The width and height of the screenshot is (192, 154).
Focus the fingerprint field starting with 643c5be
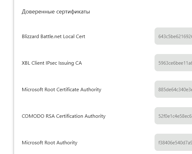click(173, 36)
